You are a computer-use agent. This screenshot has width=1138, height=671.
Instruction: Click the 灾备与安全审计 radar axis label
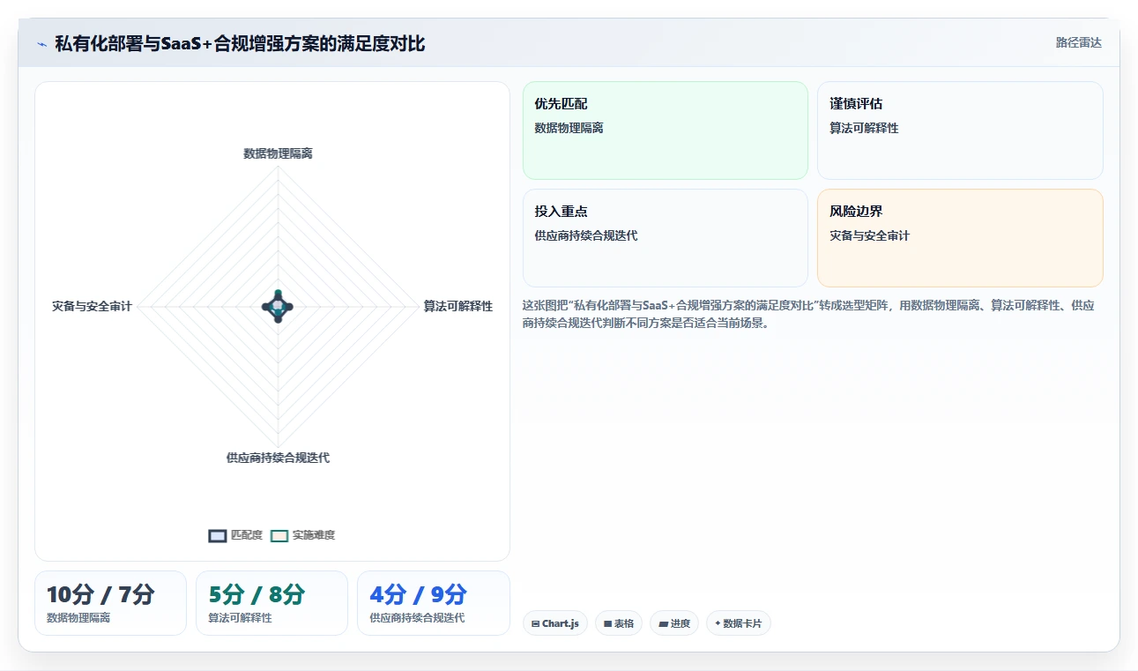[92, 306]
